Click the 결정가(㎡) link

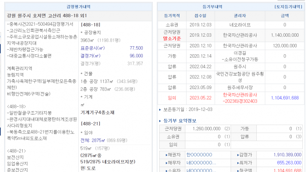(91, 55)
